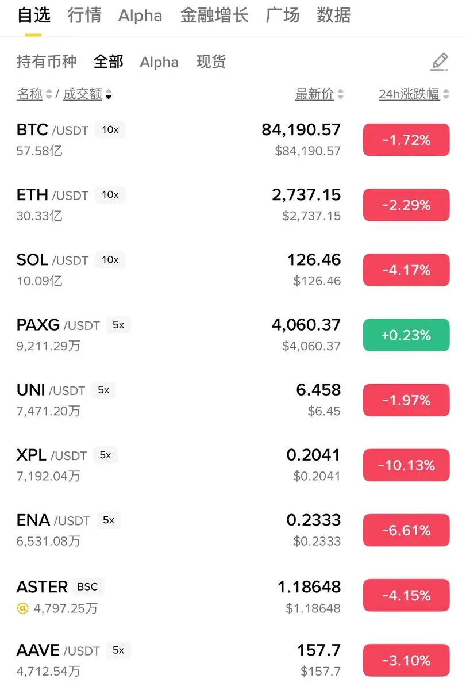Tap the edit pencil icon
Viewport: 466px width, 690px height.
click(x=439, y=62)
